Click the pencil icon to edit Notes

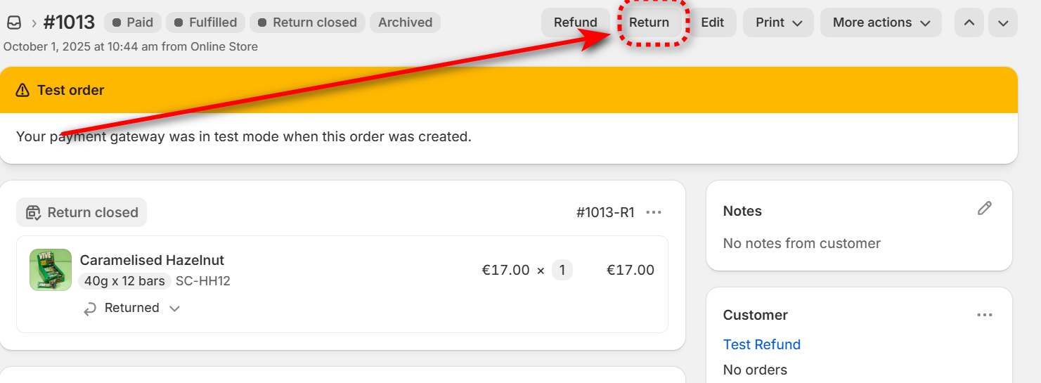coord(984,208)
